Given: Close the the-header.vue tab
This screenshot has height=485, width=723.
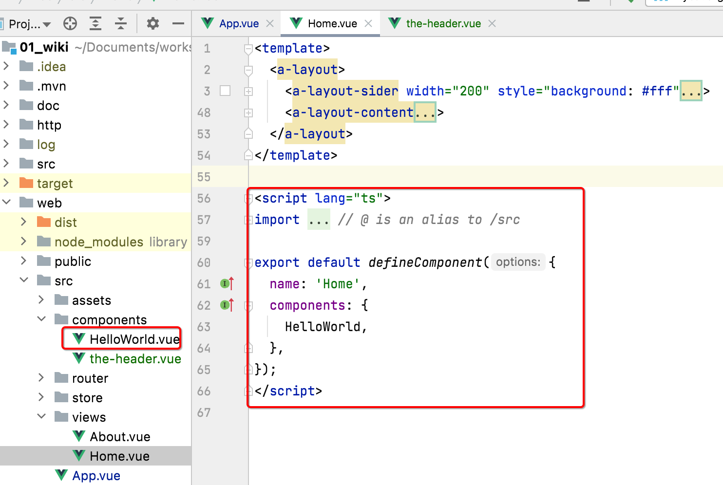Looking at the screenshot, I should click(x=492, y=23).
